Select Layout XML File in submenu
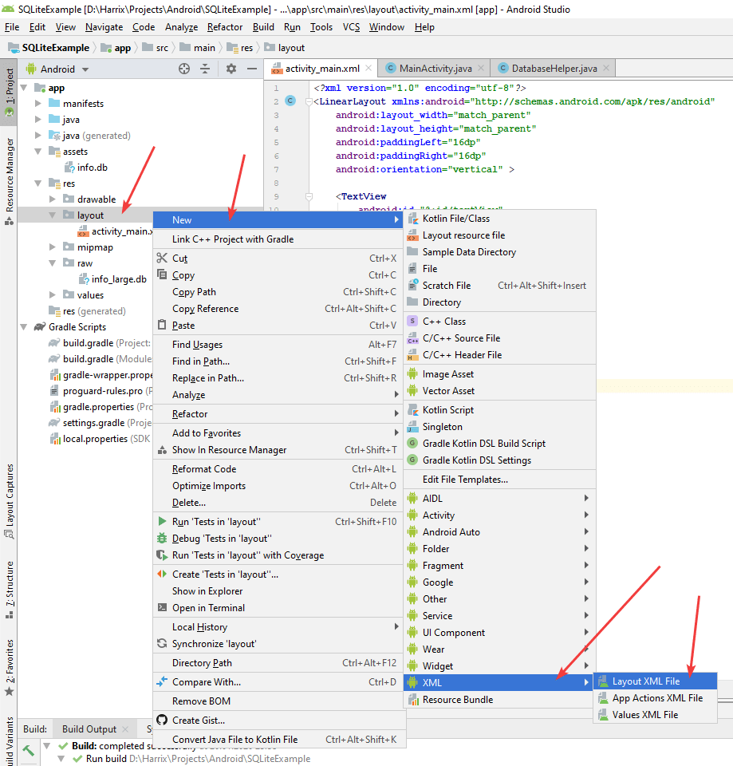Image resolution: width=733 pixels, height=766 pixels. point(645,681)
